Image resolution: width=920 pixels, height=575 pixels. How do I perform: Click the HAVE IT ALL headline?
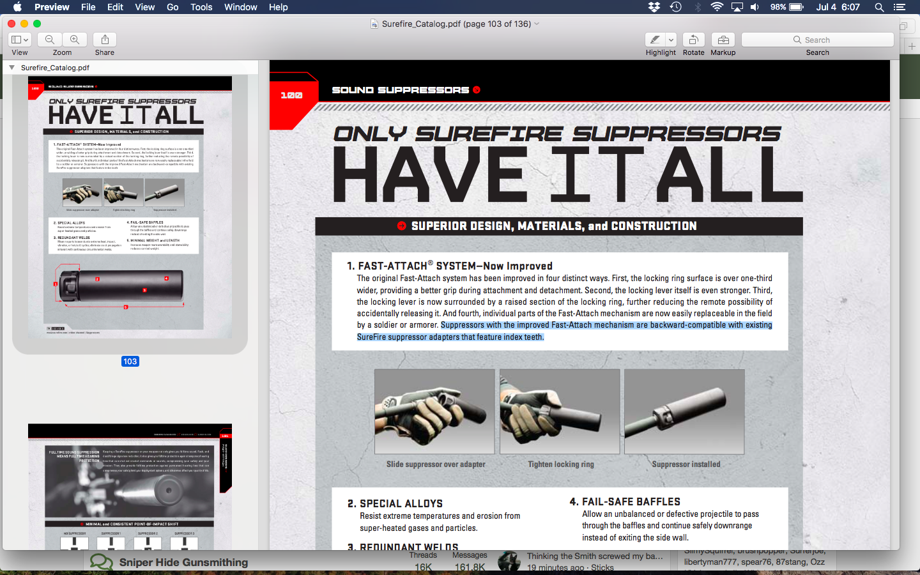point(567,174)
